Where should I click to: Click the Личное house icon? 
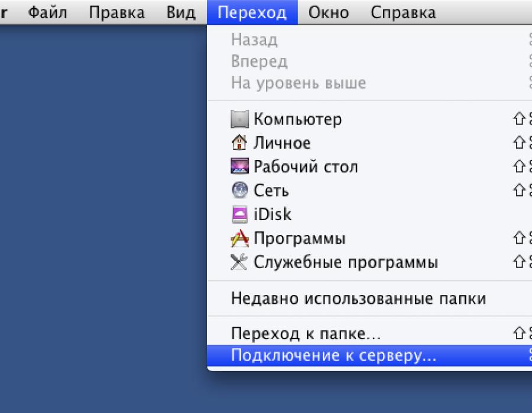[x=239, y=143]
